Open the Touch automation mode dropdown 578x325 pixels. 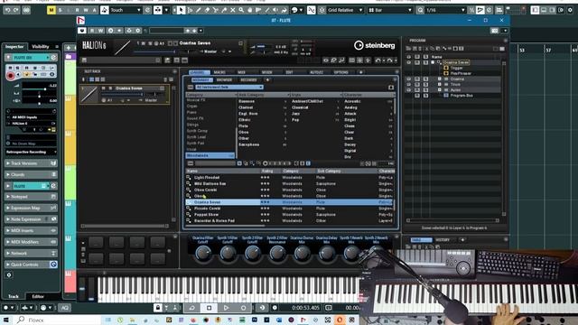click(x=126, y=10)
